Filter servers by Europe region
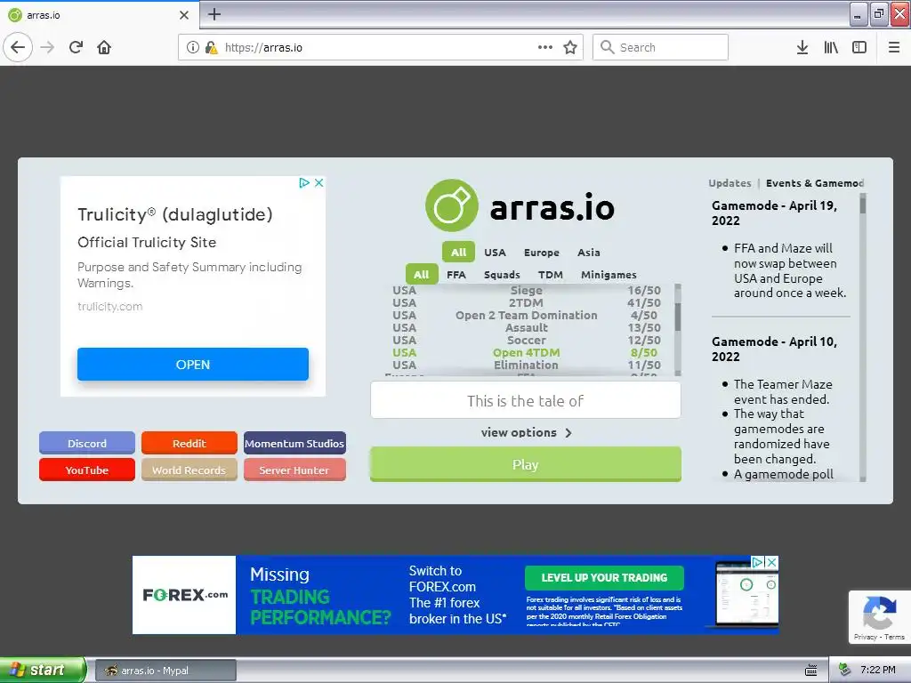 [542, 252]
